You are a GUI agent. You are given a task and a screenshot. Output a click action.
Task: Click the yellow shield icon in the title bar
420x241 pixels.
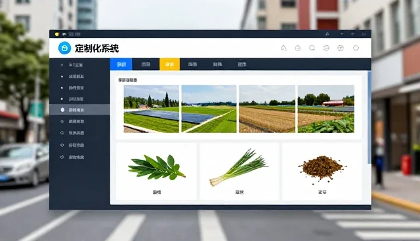pyautogui.click(x=57, y=34)
